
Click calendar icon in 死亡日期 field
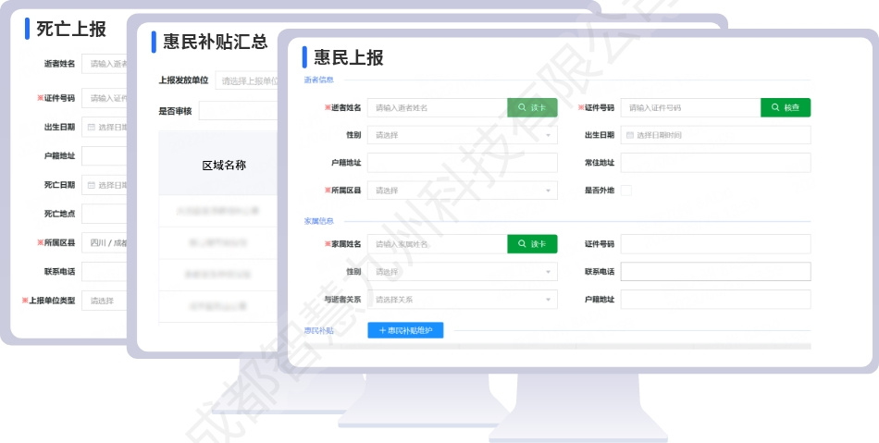click(x=92, y=185)
